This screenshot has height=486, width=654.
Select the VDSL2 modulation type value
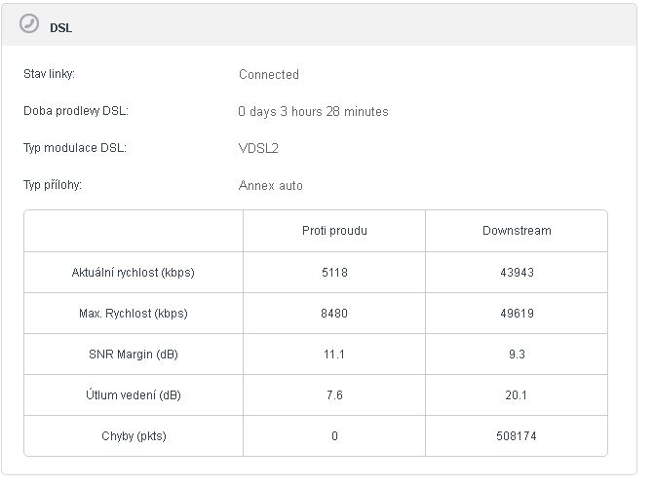(x=258, y=148)
